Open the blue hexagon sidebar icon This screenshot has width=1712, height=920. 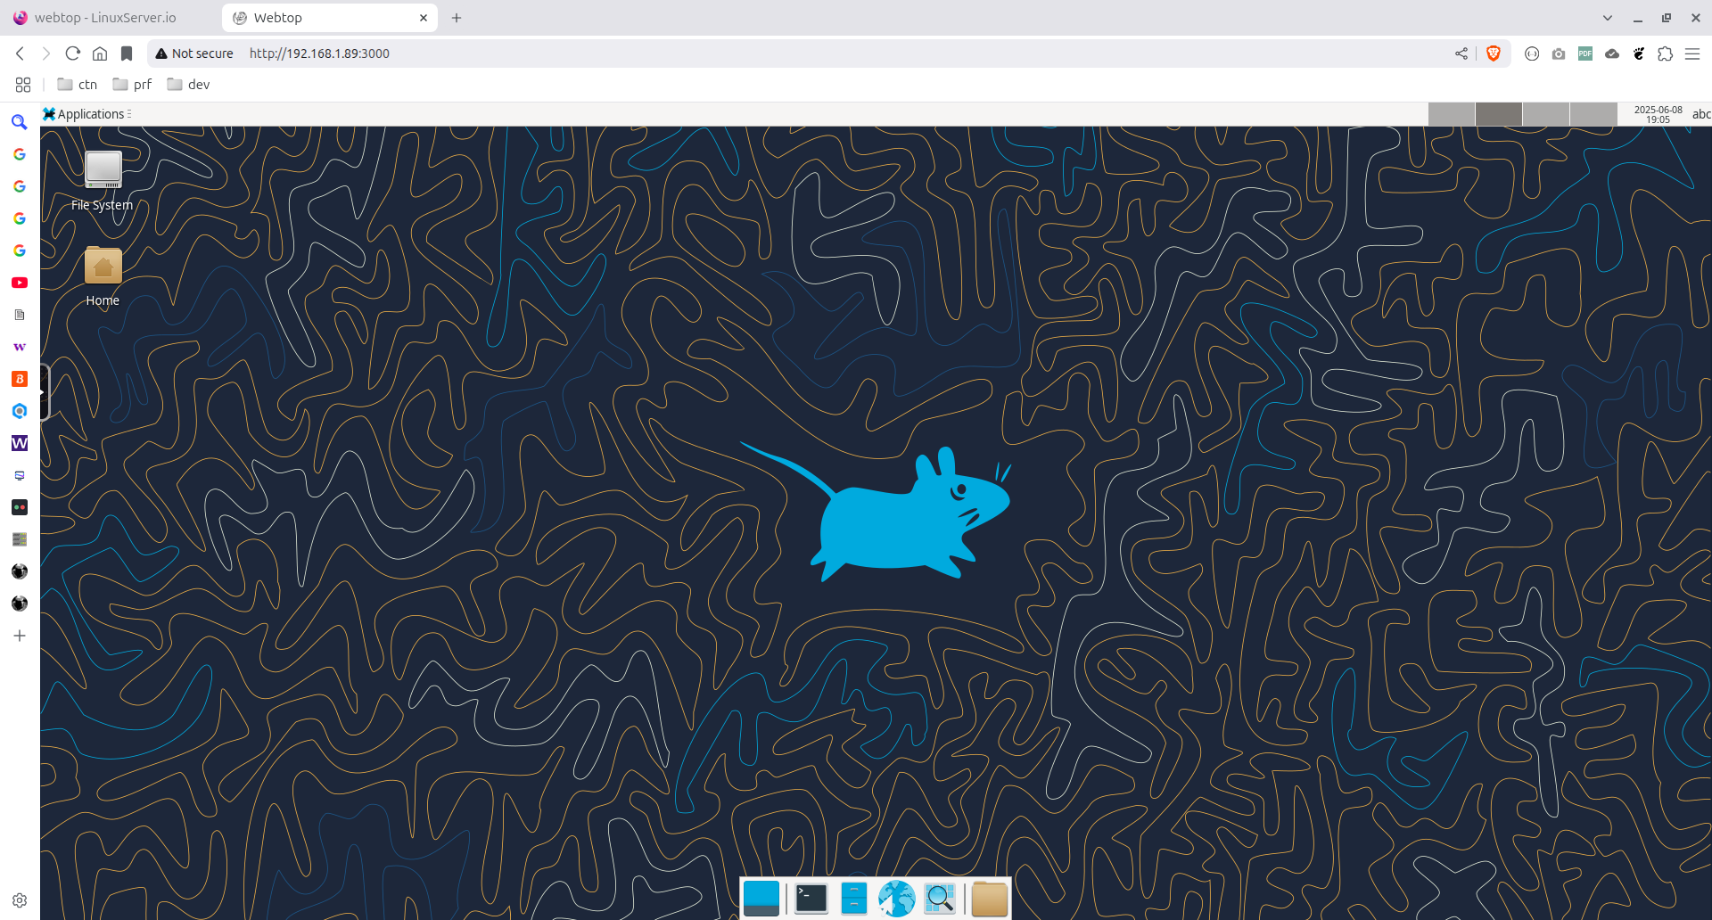(20, 411)
